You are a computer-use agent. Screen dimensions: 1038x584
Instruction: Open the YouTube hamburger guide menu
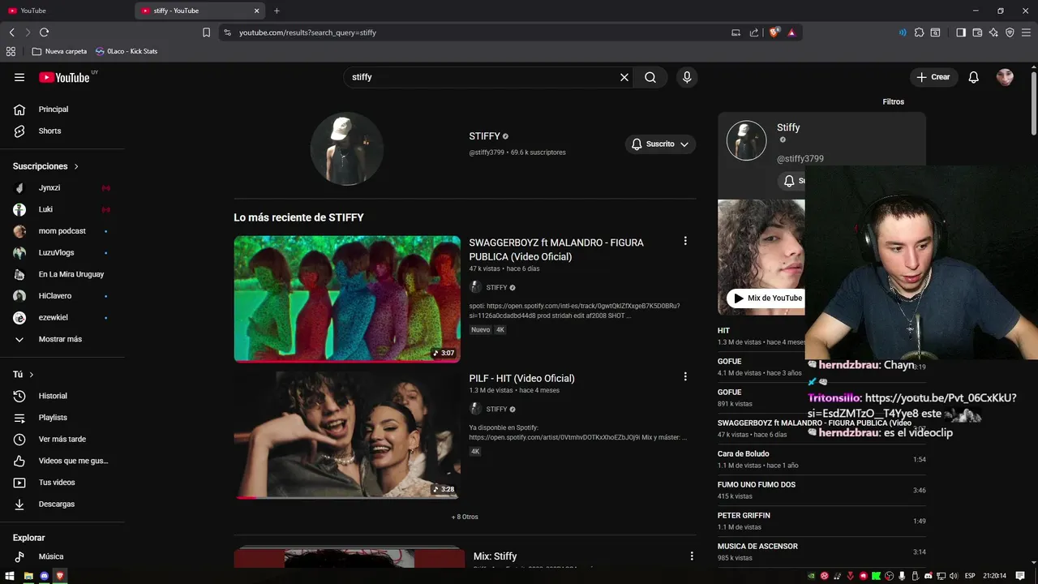pyautogui.click(x=19, y=77)
